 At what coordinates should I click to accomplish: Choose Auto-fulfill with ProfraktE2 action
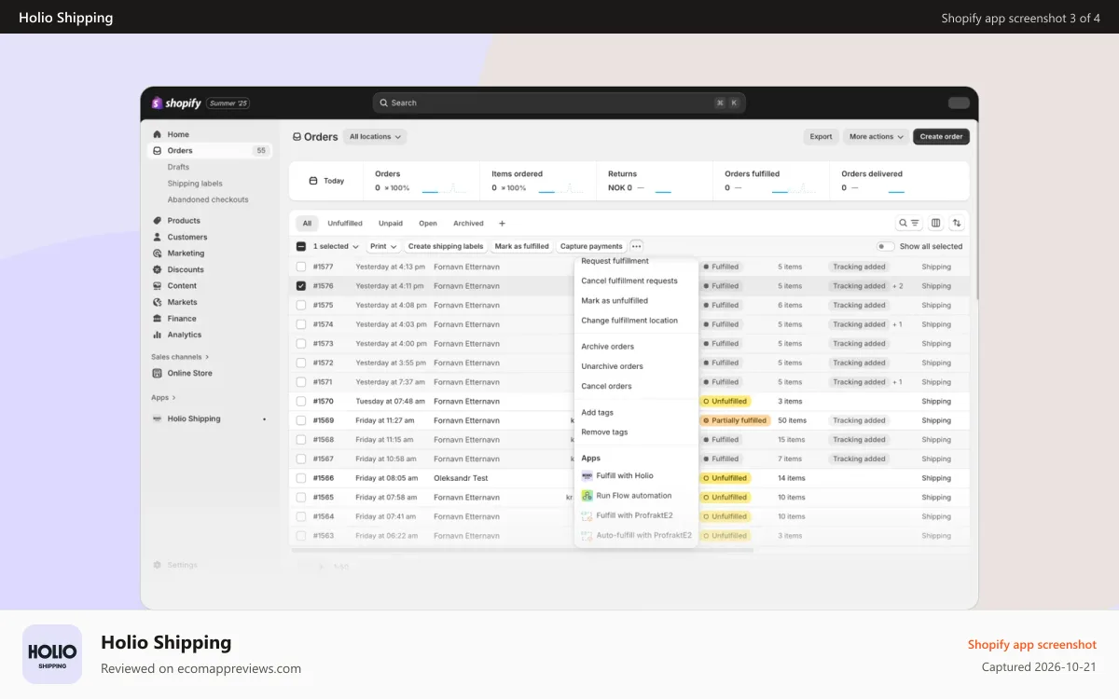coord(637,536)
